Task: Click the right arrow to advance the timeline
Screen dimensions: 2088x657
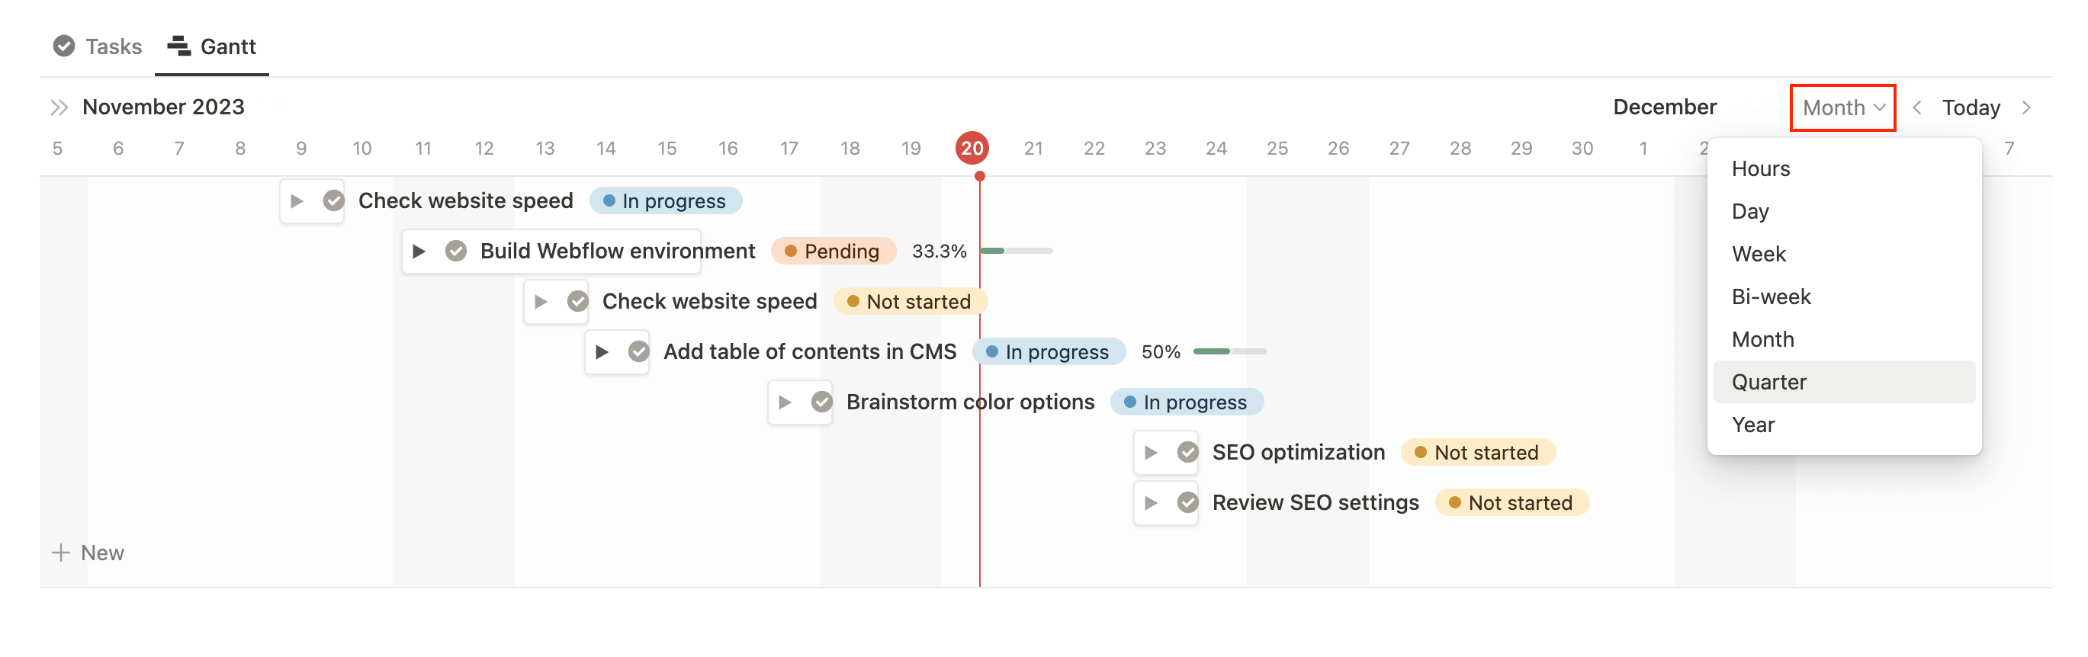Action: coord(2026,106)
